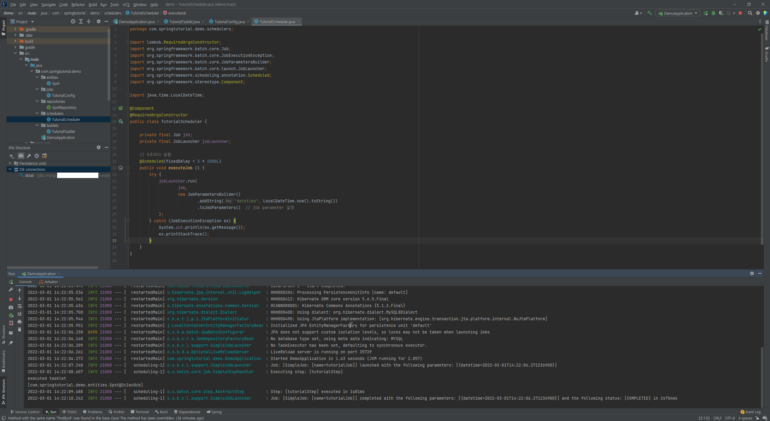Click the thread dump camera icon
Viewport: 770px width, 421px height.
(x=11, y=307)
